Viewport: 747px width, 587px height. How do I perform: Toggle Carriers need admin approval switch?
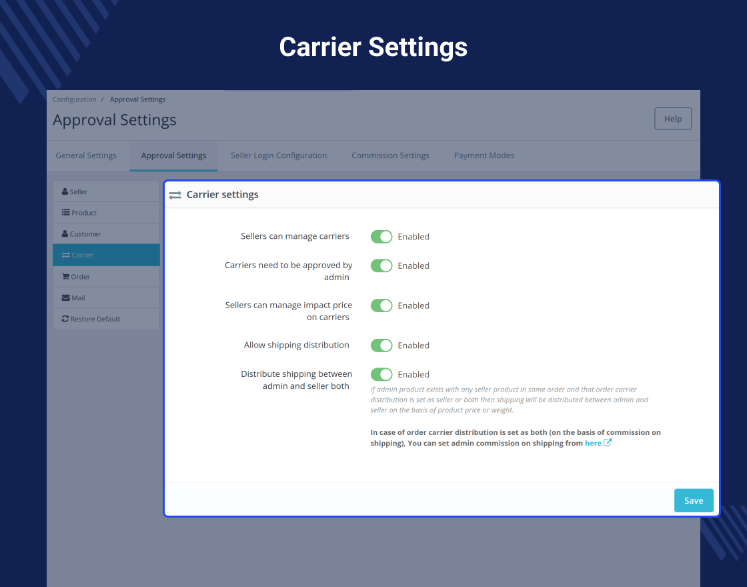[381, 265]
